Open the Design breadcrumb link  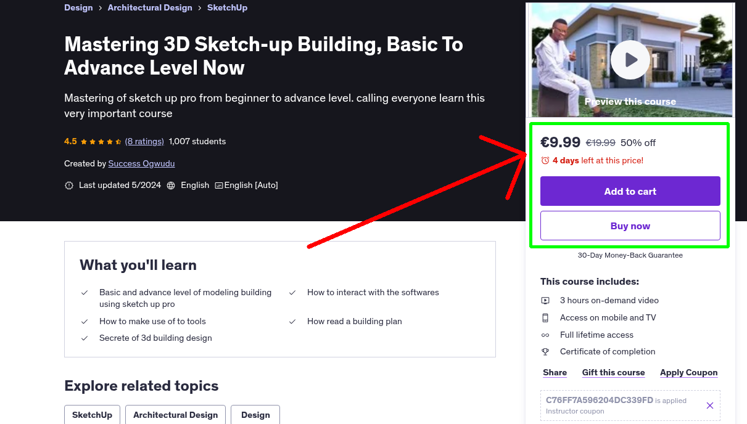tap(78, 8)
